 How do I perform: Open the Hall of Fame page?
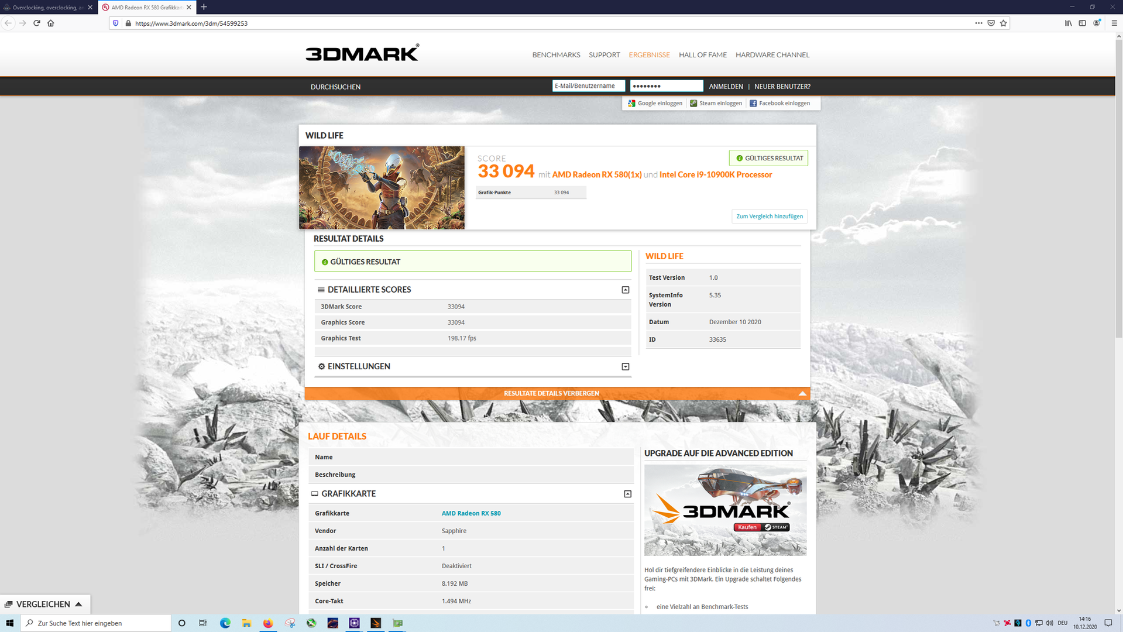tap(702, 54)
